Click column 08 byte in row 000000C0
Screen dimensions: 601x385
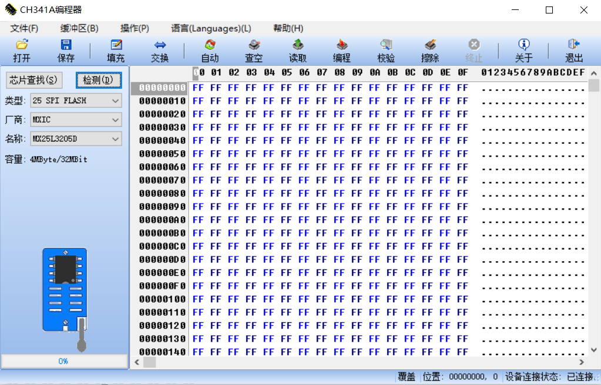[339, 246]
